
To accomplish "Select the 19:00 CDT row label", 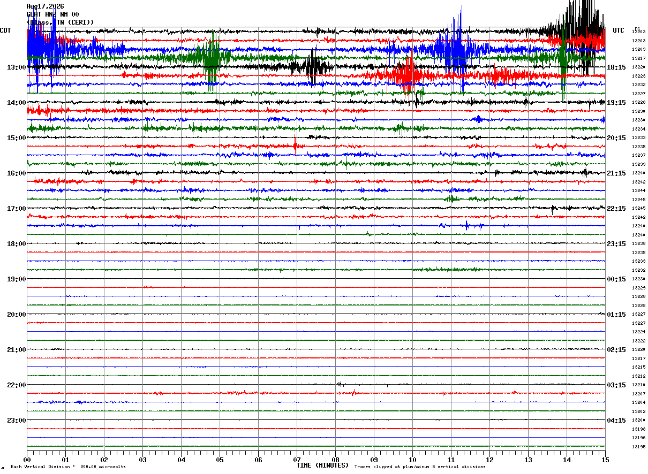I will pos(17,279).
